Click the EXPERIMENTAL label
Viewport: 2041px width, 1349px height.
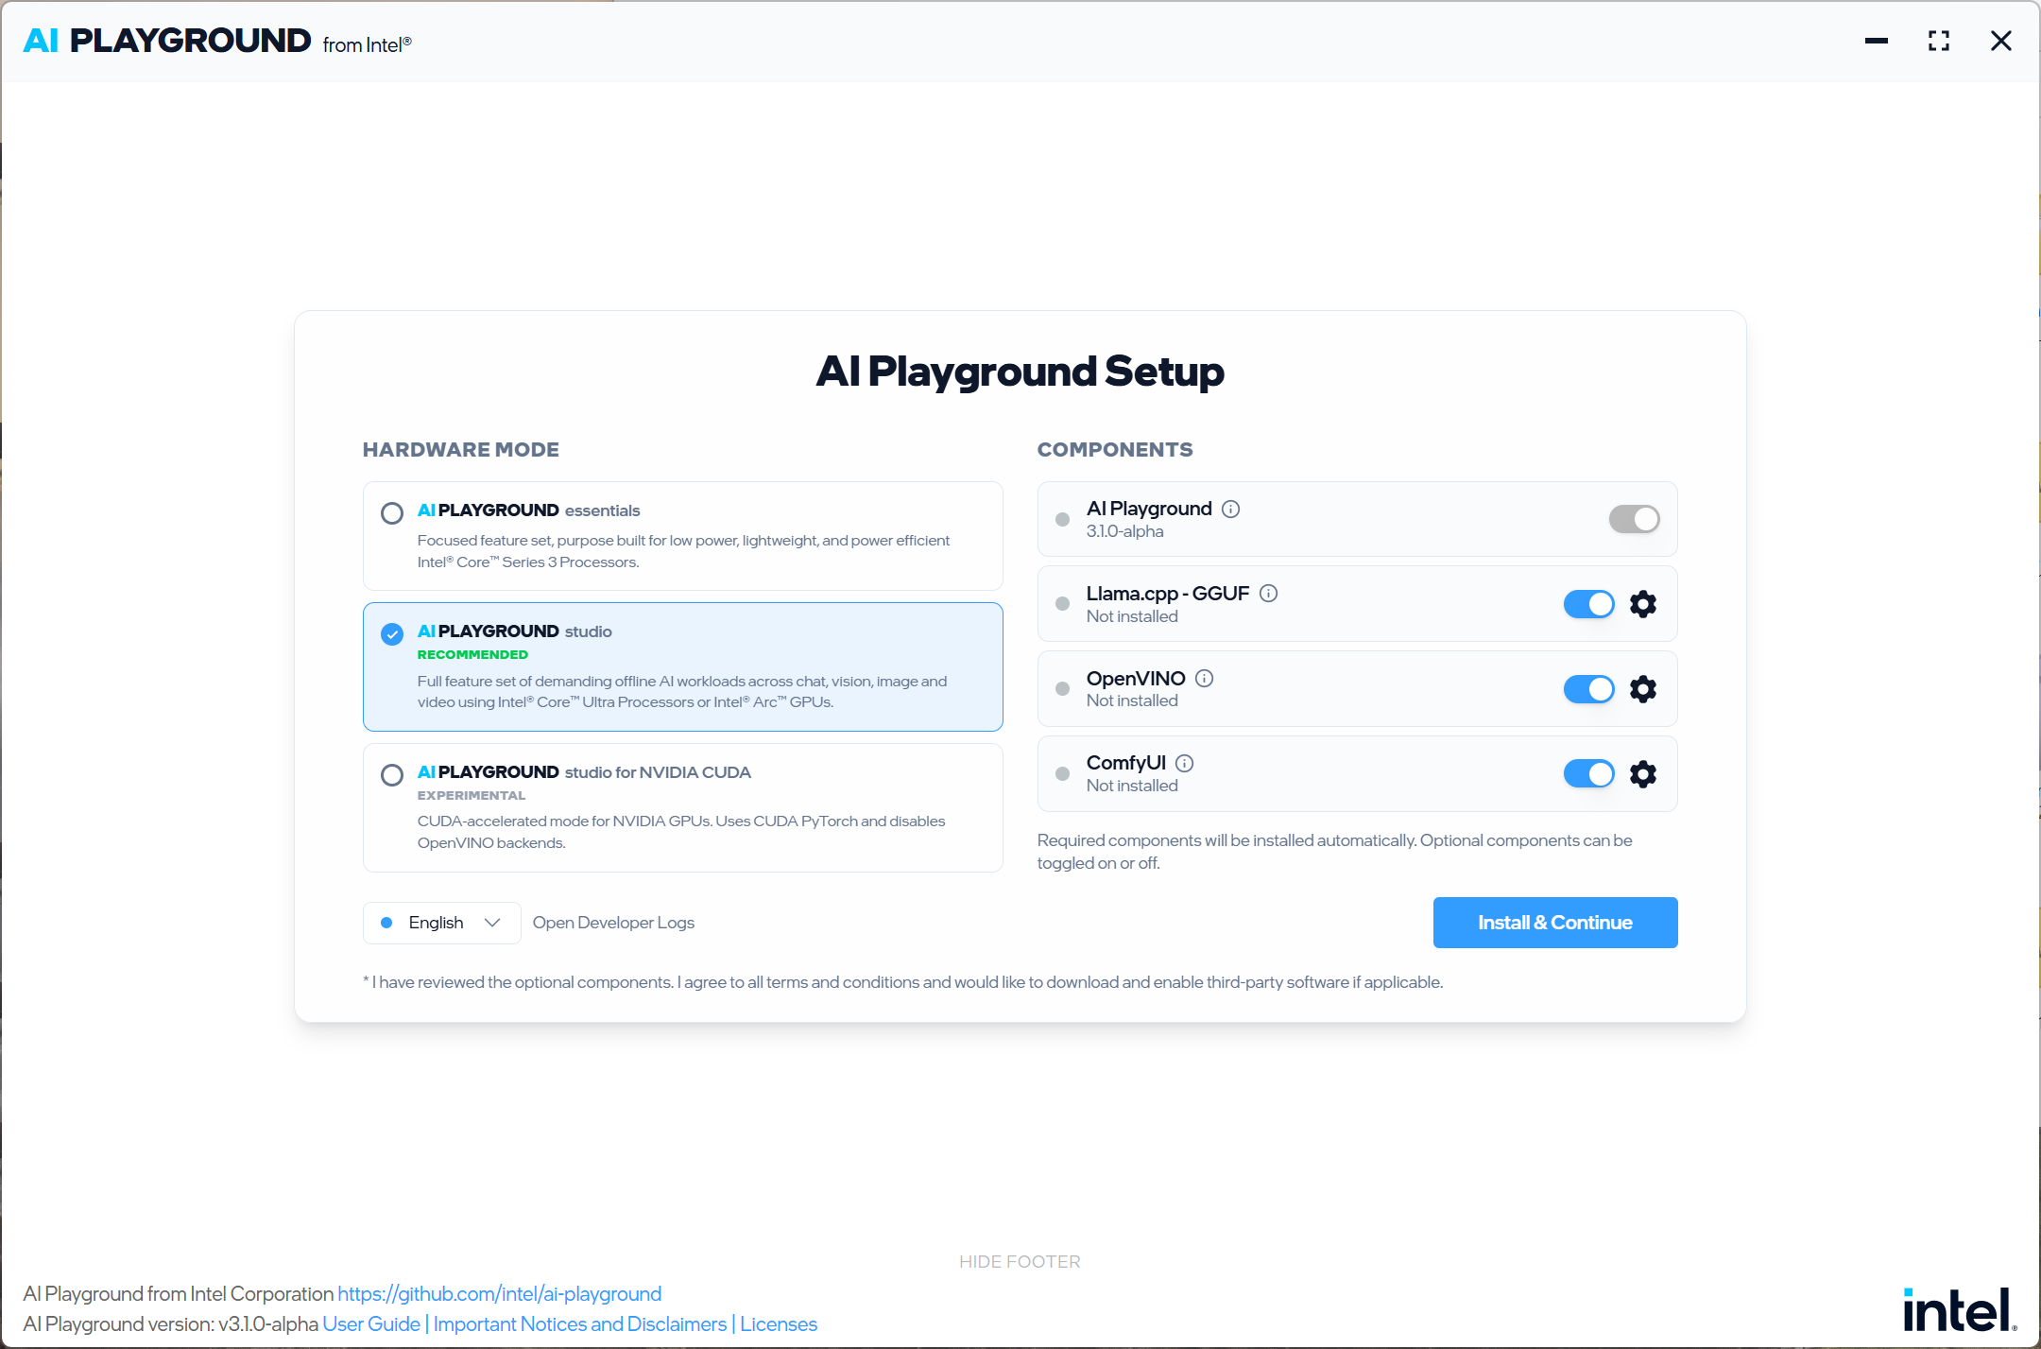(472, 796)
